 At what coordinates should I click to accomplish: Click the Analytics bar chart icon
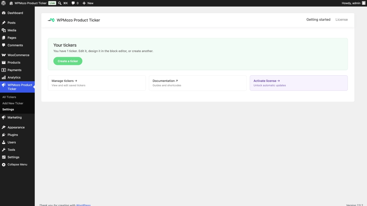(4, 77)
